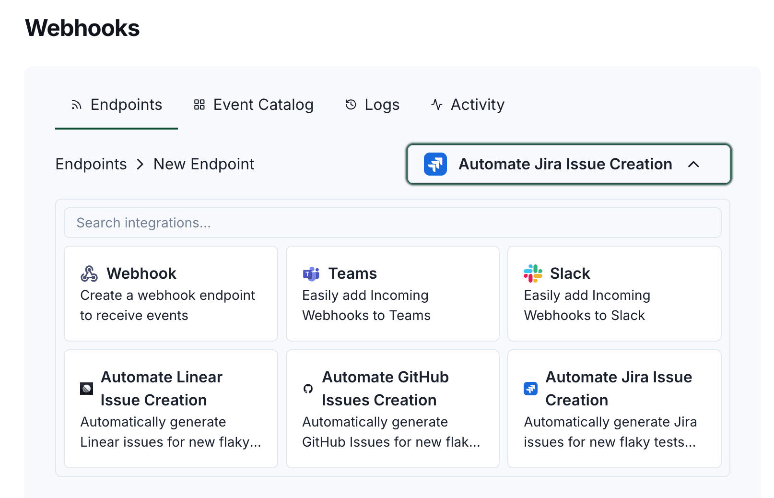The width and height of the screenshot is (774, 498).
Task: Click the Jira icon inside the dropdown button
Action: [x=435, y=164]
